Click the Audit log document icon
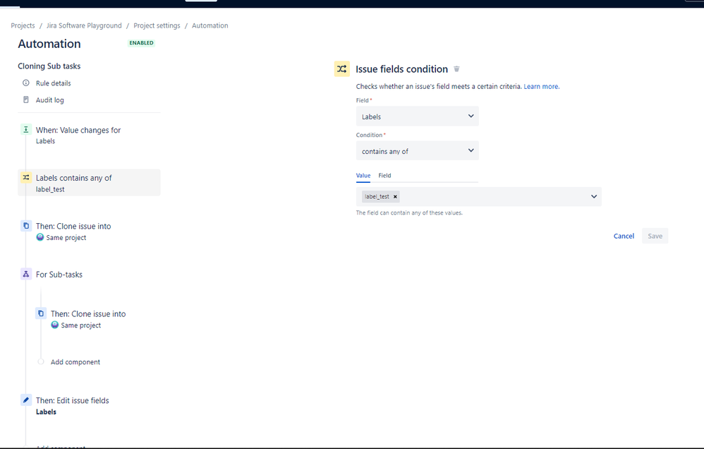The image size is (704, 449). (x=26, y=100)
